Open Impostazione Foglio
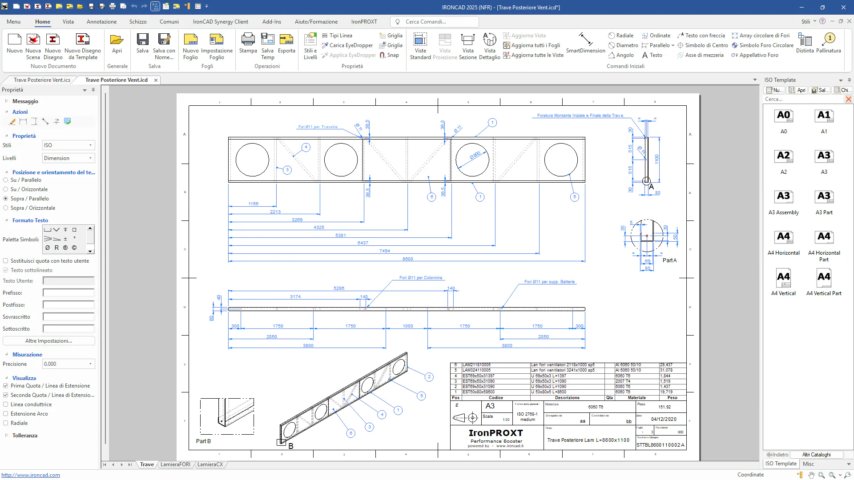Screen dimensions: 854x480 coord(217,46)
